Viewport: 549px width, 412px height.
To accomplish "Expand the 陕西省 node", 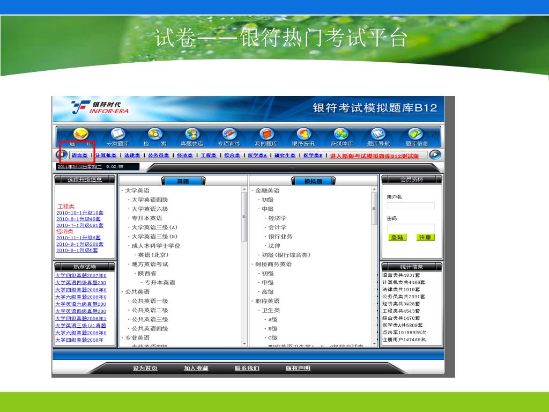I will click(x=147, y=273).
